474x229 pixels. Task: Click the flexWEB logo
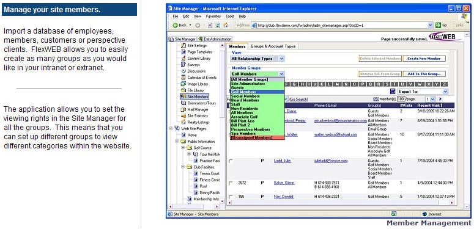pos(445,37)
